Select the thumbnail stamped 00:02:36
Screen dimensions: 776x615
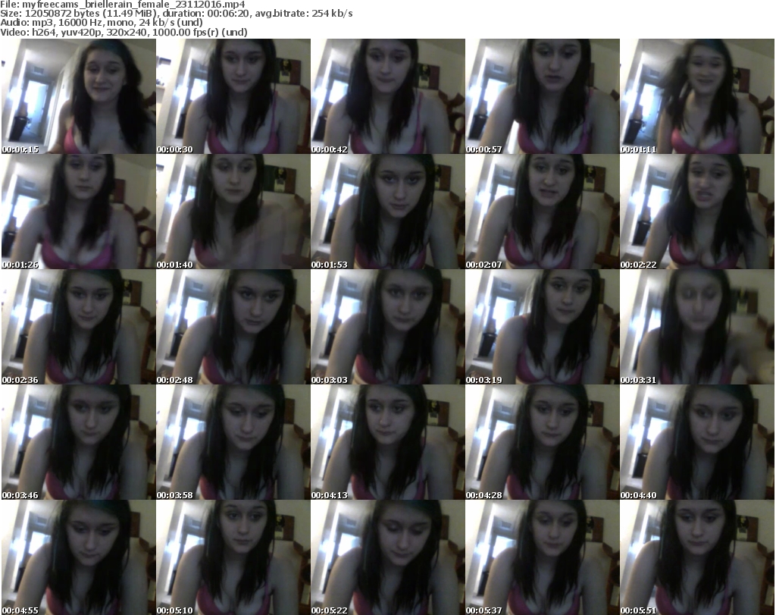coord(79,327)
